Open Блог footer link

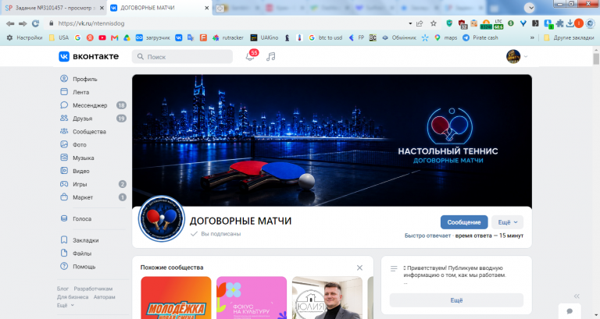tap(62, 289)
